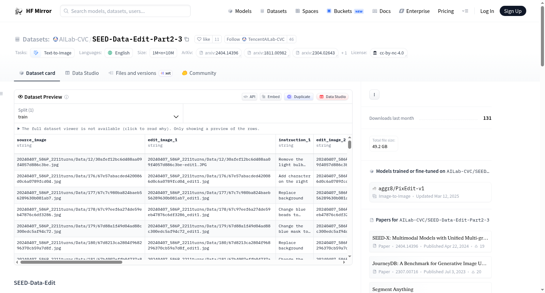Select the "Change the blue mask to…" cell

click(x=295, y=229)
